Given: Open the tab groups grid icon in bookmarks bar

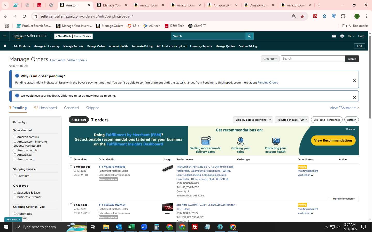Looking at the screenshot, I should (7, 26).
